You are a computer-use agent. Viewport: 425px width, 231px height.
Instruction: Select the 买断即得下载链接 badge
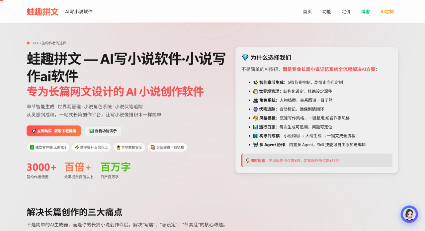167,147
